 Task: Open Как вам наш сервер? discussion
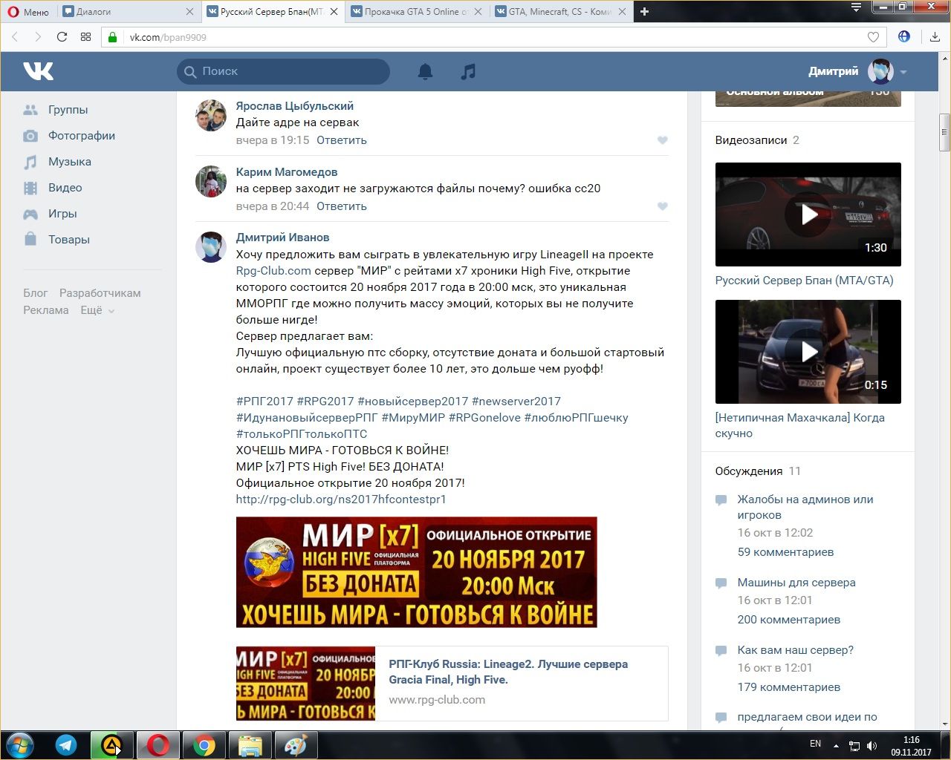tap(795, 650)
